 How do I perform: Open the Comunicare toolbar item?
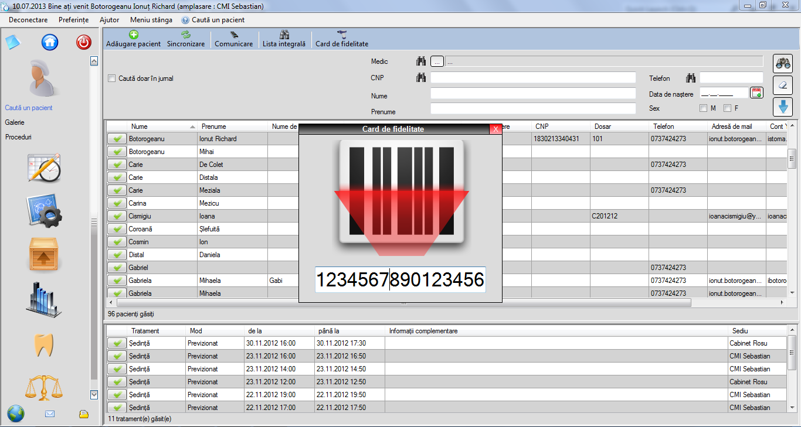pos(233,39)
